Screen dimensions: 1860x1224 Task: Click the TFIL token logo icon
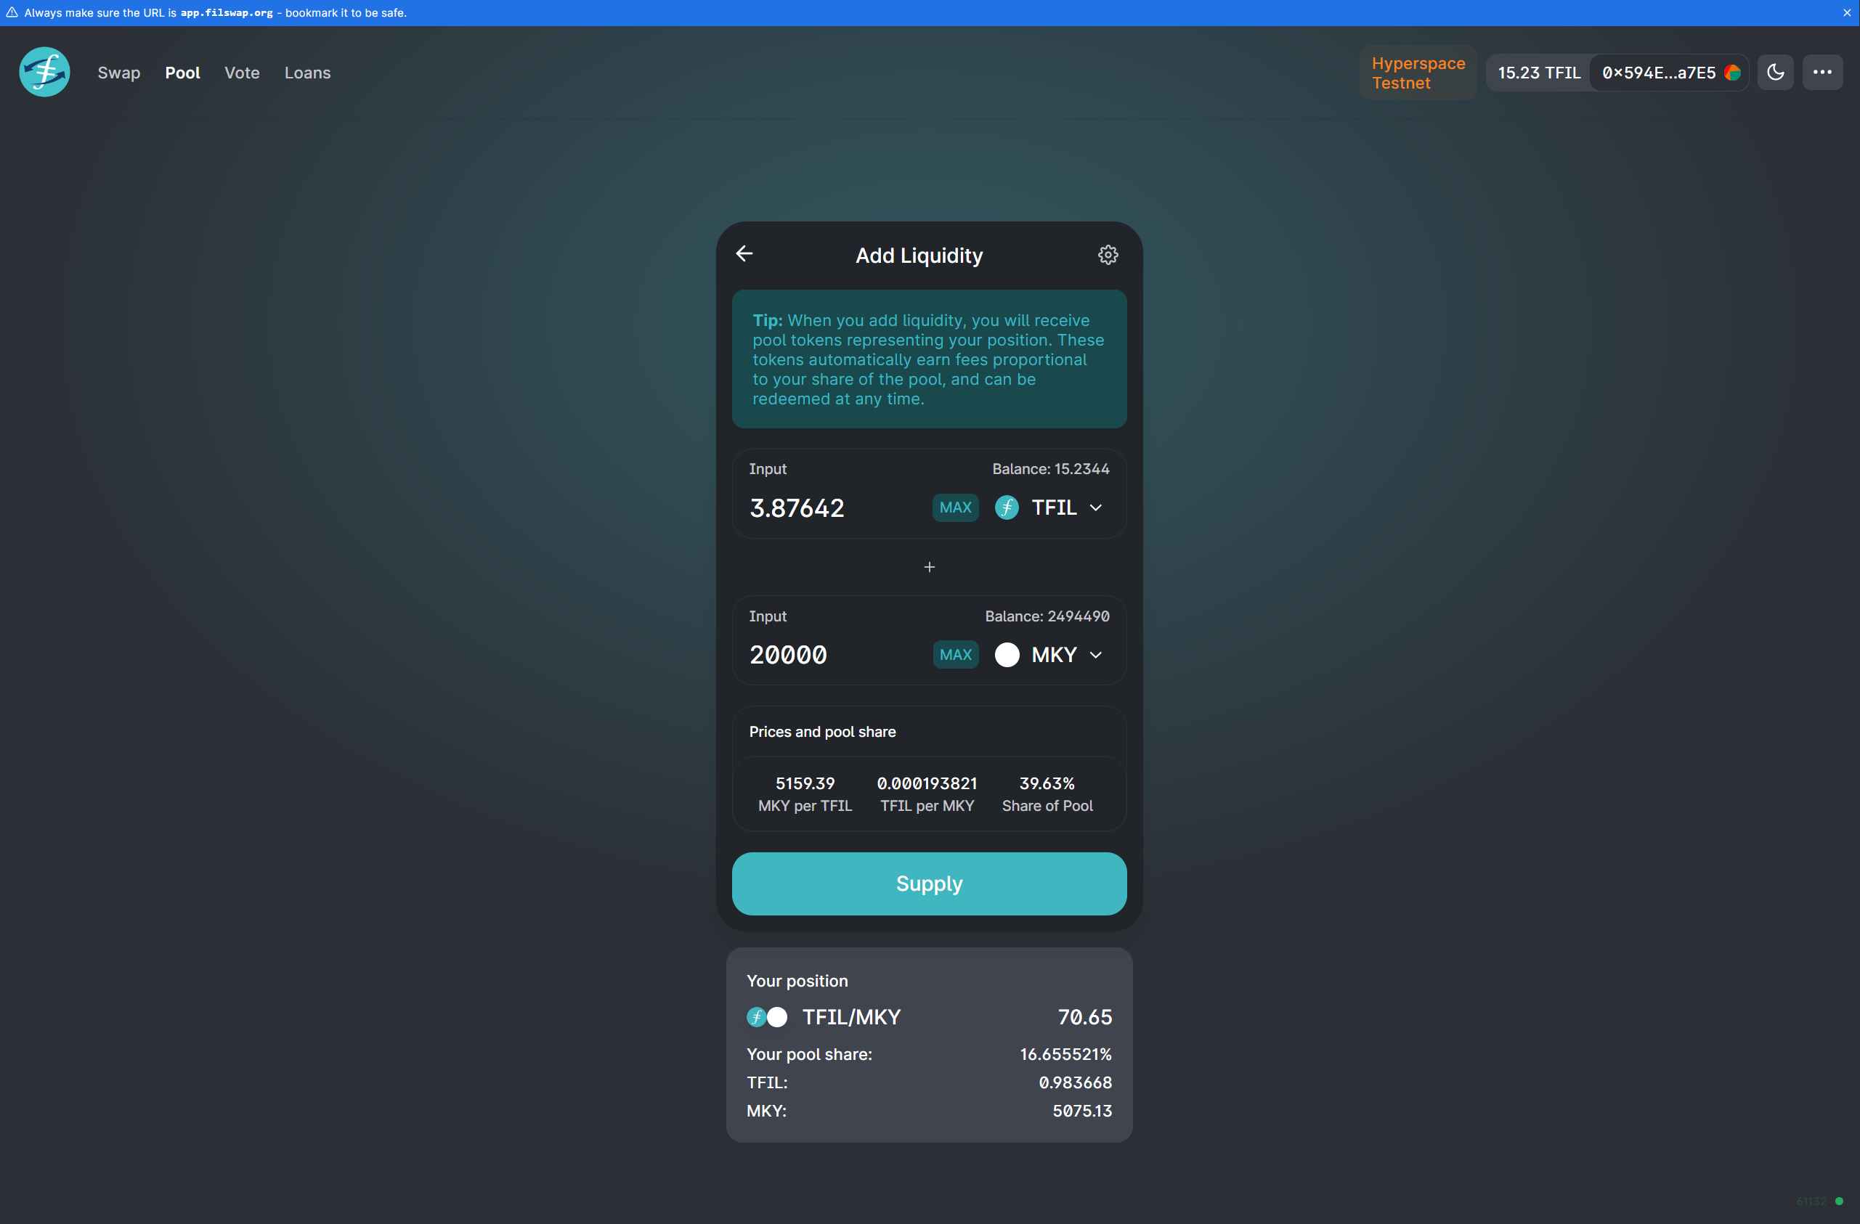click(x=1007, y=507)
